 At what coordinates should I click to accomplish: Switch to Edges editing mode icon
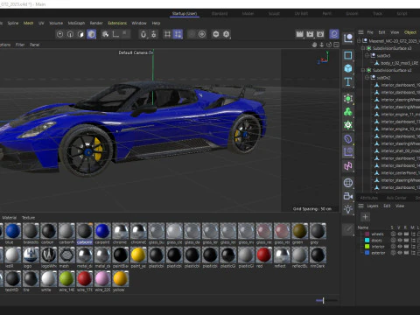[x=70, y=34]
